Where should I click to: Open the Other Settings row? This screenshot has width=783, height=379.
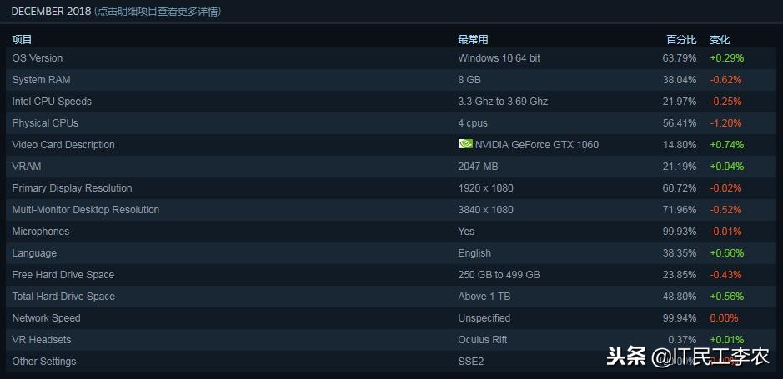tap(44, 362)
